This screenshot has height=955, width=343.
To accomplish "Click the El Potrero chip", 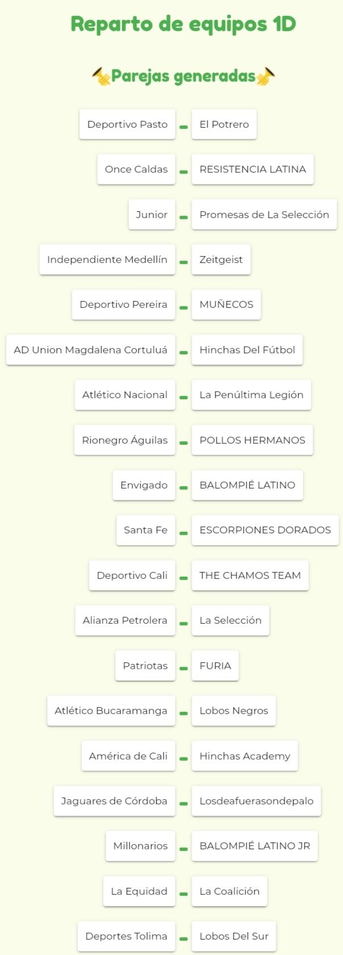I will pyautogui.click(x=224, y=124).
